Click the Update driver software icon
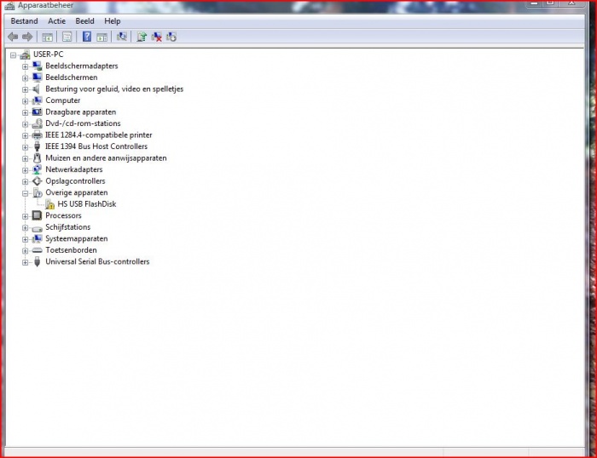The height and width of the screenshot is (458, 597). tap(142, 37)
